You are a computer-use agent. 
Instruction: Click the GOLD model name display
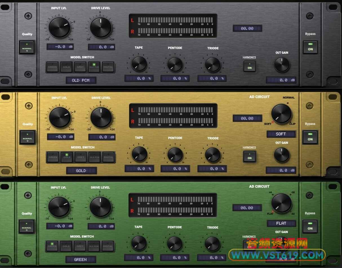(81, 171)
